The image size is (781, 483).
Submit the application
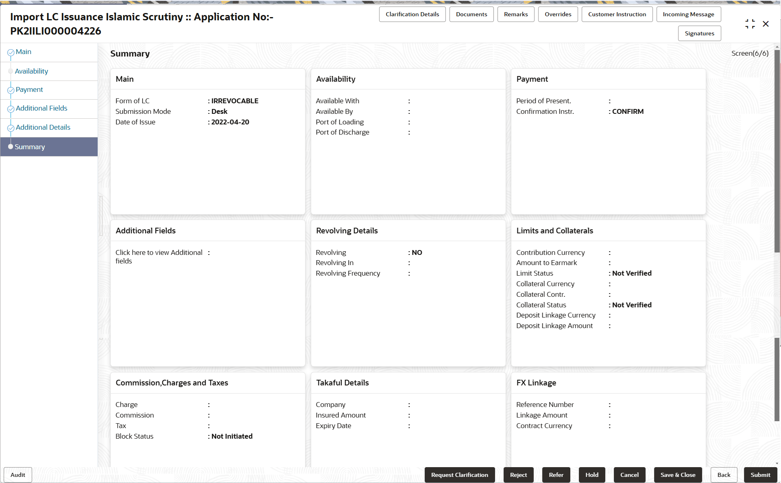[x=760, y=475]
